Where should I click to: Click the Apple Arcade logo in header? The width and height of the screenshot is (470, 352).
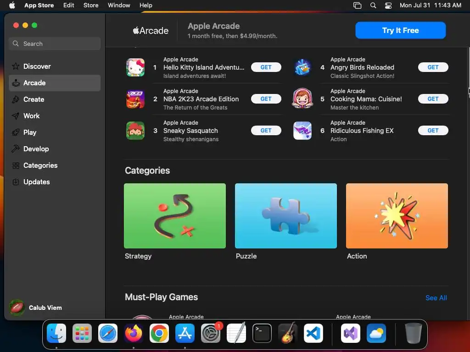click(x=151, y=30)
